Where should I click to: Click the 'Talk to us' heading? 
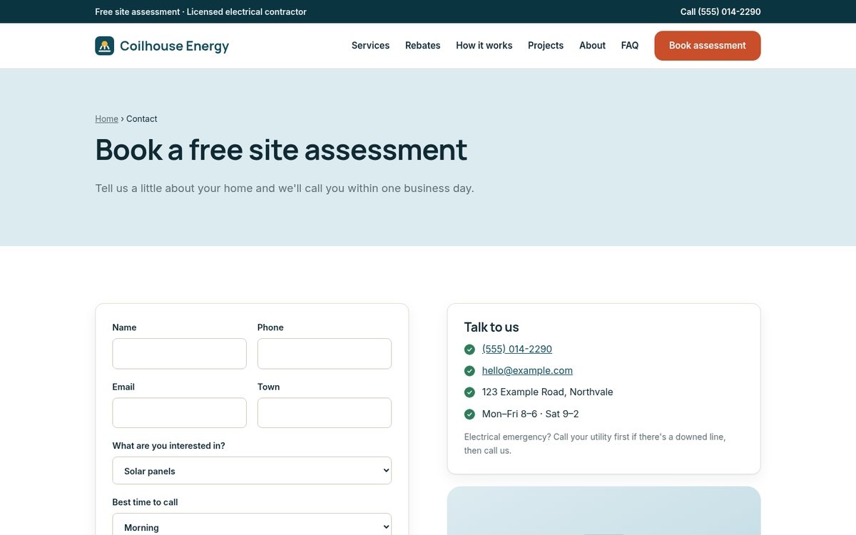coord(491,327)
